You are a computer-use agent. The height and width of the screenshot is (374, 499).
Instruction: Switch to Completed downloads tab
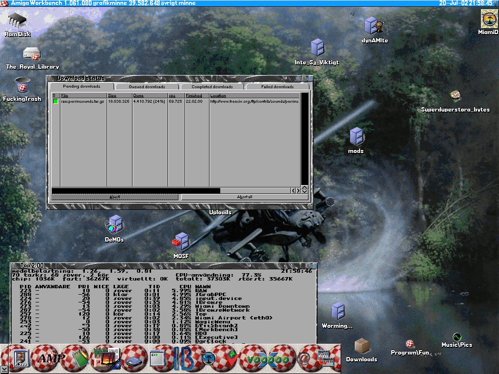point(212,87)
